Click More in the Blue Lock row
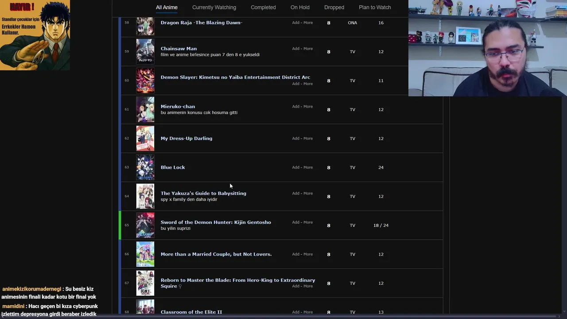Image resolution: width=567 pixels, height=319 pixels. (308, 167)
